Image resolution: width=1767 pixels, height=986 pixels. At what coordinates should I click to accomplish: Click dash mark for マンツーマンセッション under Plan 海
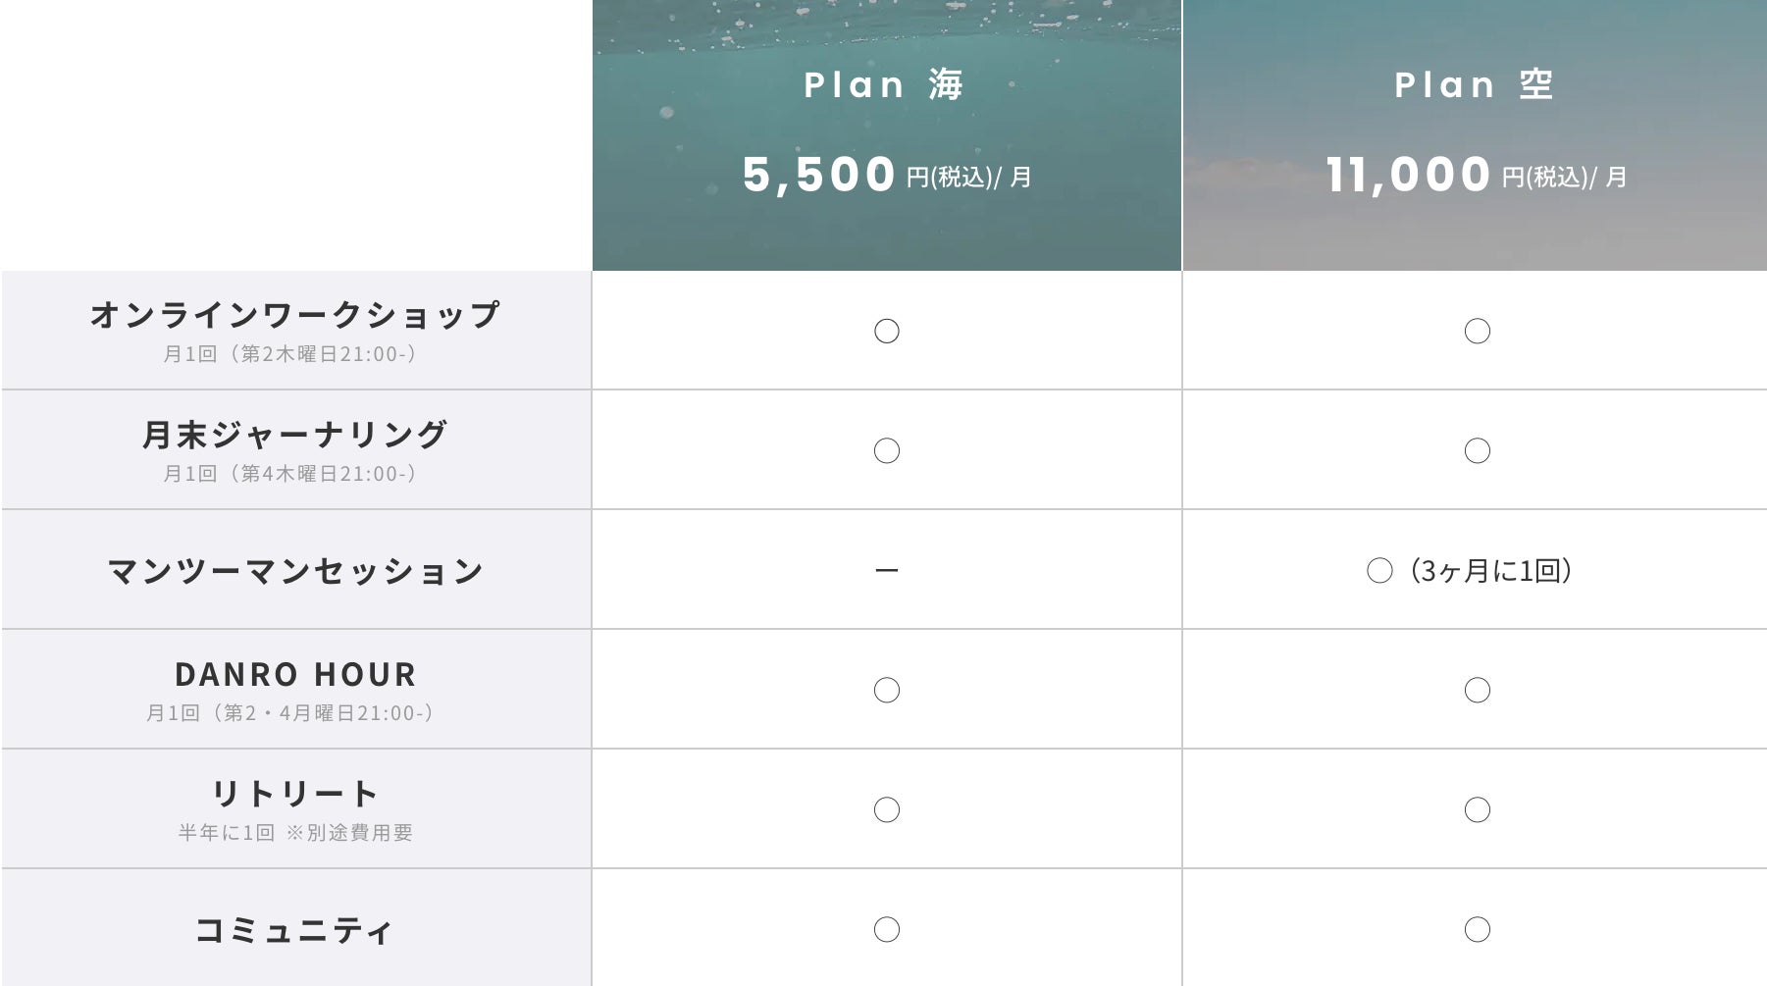tap(886, 570)
